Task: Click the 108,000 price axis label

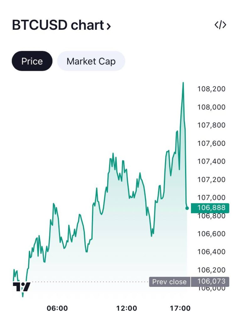Action: [x=211, y=107]
